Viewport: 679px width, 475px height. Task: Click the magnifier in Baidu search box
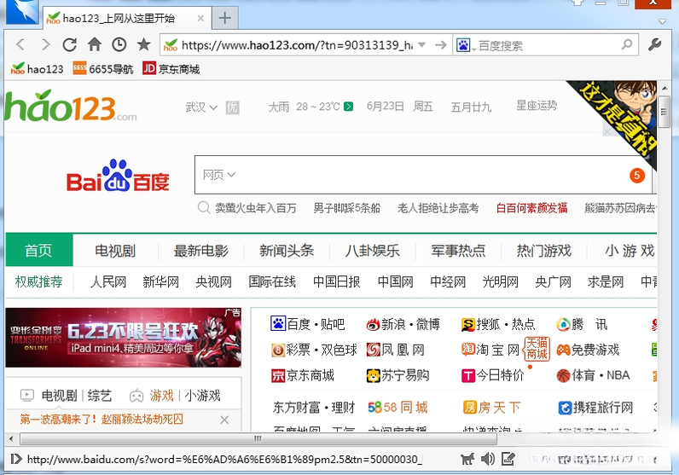627,44
